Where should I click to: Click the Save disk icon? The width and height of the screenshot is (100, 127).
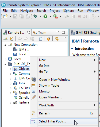coord(15,16)
